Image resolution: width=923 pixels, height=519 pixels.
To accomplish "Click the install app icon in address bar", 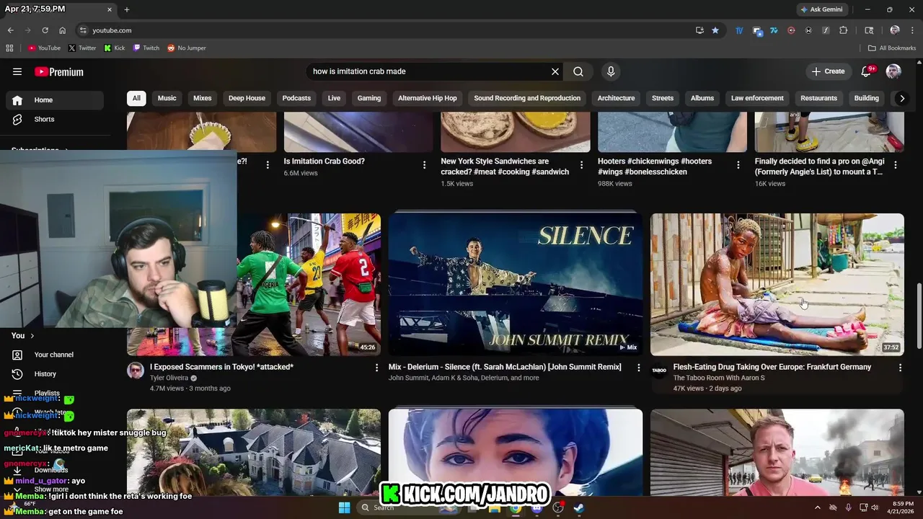I will coord(699,30).
